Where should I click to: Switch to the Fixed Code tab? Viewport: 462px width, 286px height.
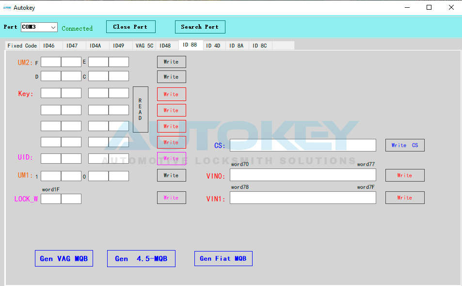click(x=22, y=46)
